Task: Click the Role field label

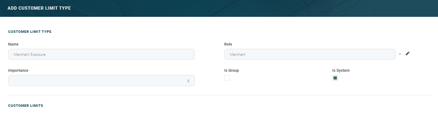Action: point(228,44)
